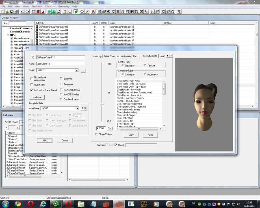Enable the Clamp Values checkbox

pos(96,134)
